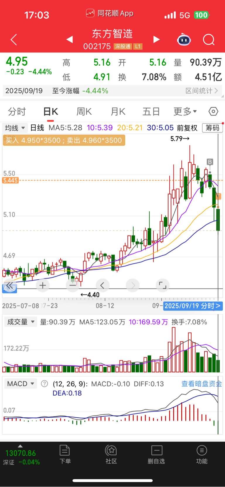Expand 区间统计 interval statistics
This screenshot has width=225, height=487.
tap(202, 91)
